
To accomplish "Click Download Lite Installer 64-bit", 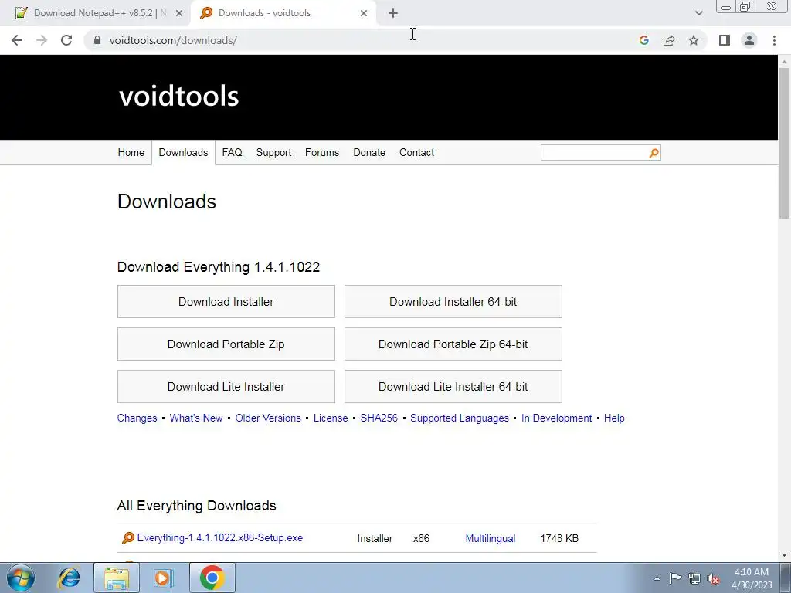I will (x=453, y=387).
